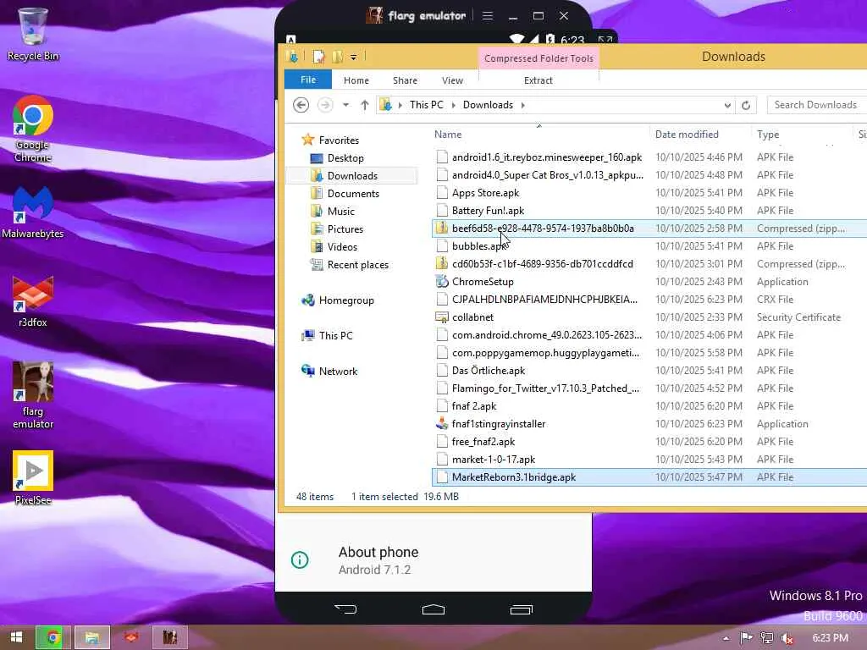
Task: Tap the Android home navigation button
Action: click(x=433, y=609)
